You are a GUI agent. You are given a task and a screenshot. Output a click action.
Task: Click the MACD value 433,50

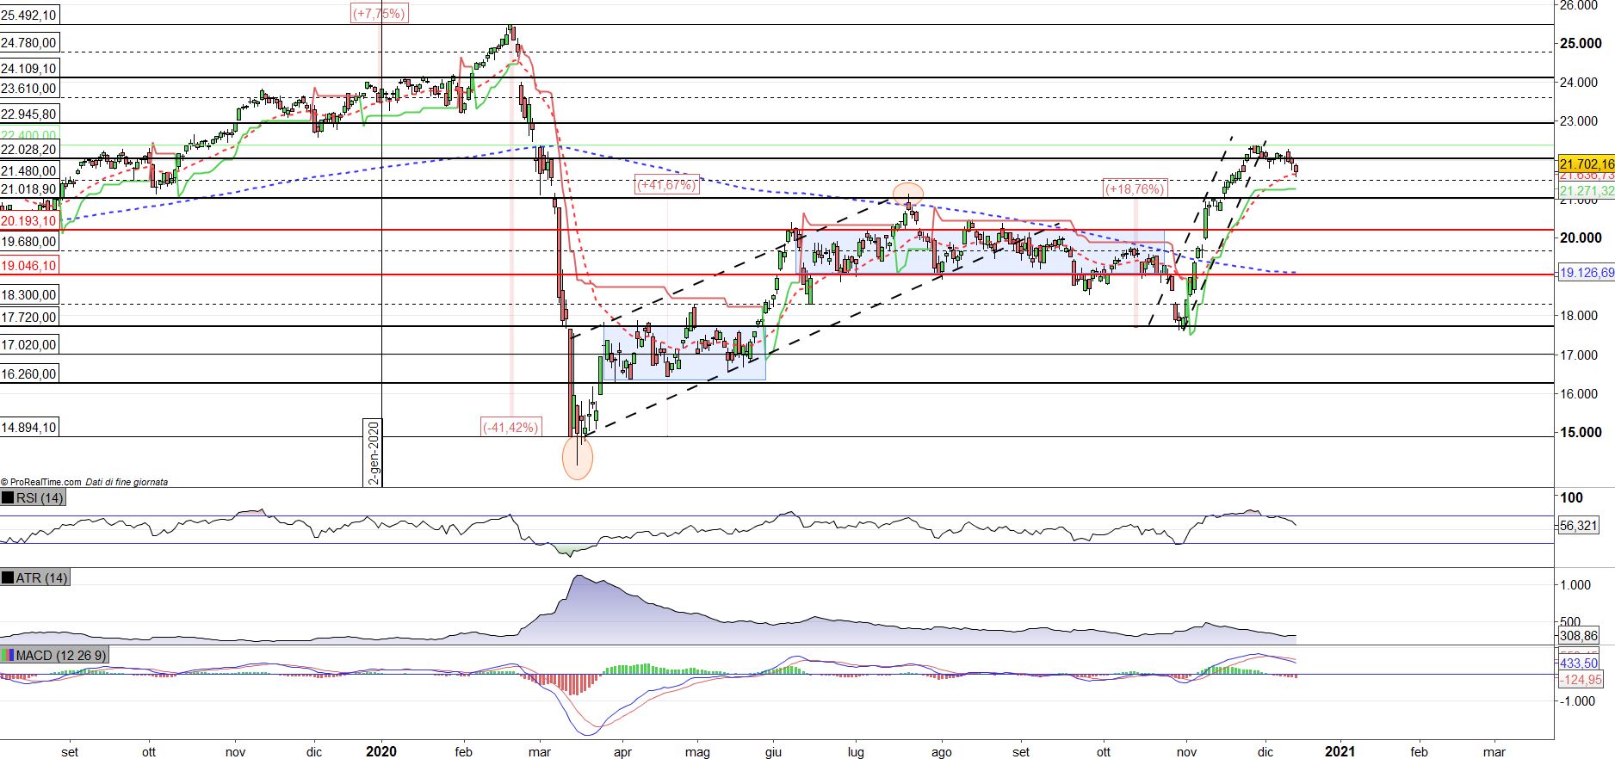click(x=1579, y=663)
